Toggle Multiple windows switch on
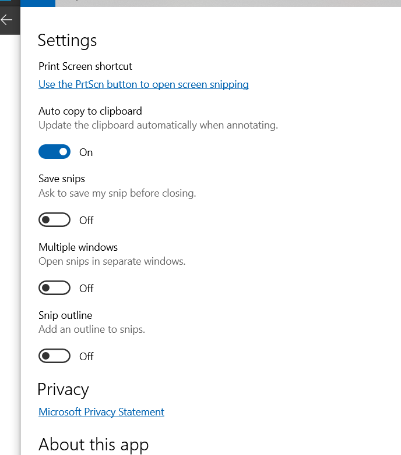This screenshot has height=455, width=401. coord(54,288)
